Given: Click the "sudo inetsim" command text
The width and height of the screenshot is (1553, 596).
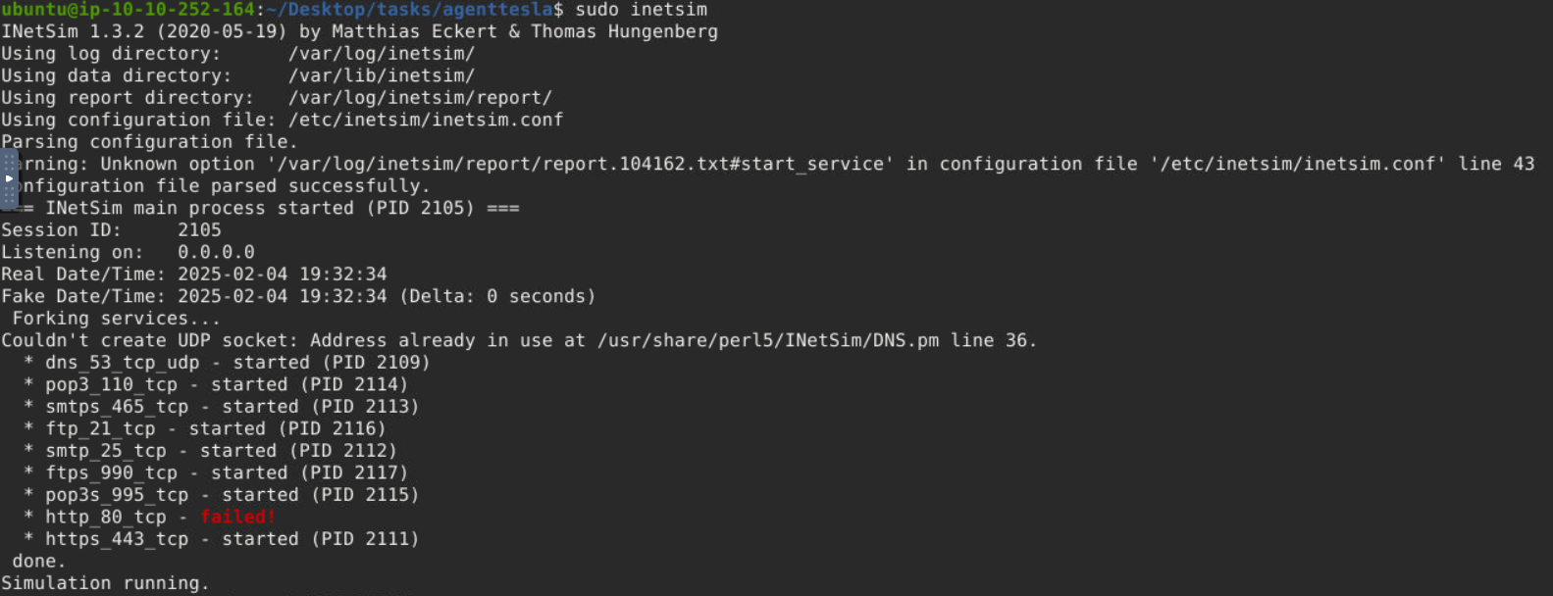Looking at the screenshot, I should (641, 10).
